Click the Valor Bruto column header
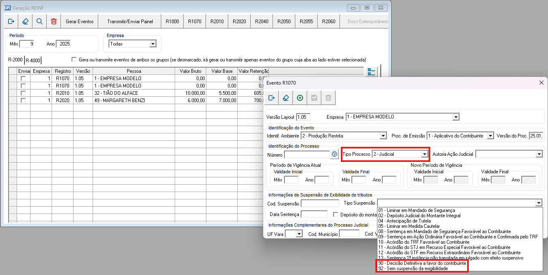Viewport: 548px width, 275px height. point(191,71)
